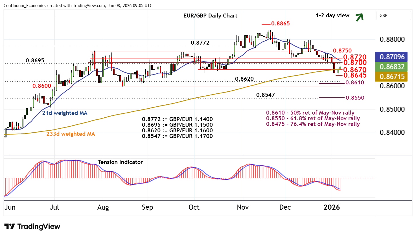Click the TradingView logo at bottom left

pyautogui.click(x=32, y=227)
